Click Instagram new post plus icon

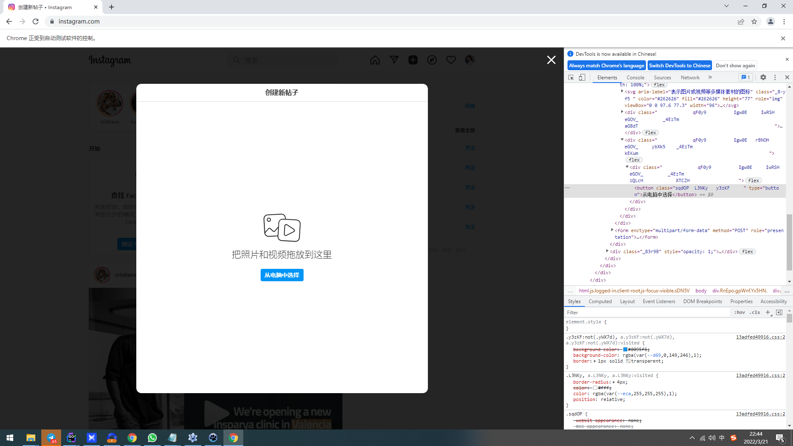pos(413,60)
